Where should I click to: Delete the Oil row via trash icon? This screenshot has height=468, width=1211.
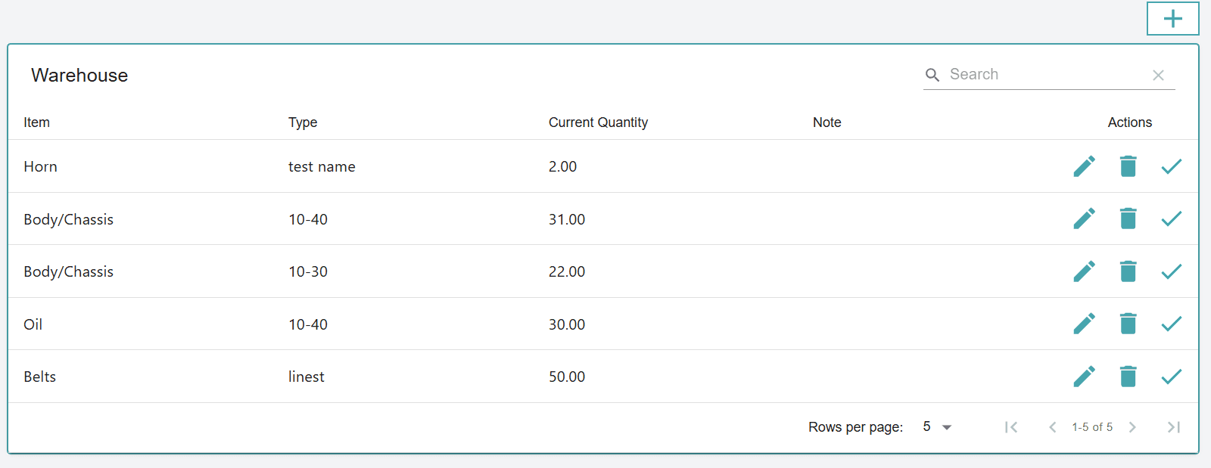(x=1128, y=324)
